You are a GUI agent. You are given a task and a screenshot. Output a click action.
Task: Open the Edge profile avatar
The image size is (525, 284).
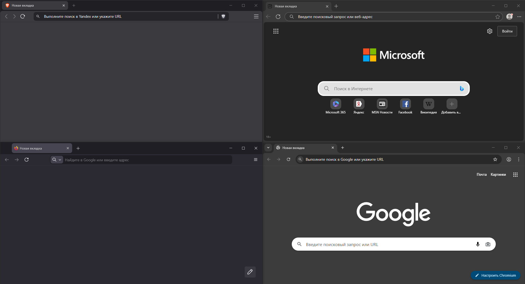point(509,17)
